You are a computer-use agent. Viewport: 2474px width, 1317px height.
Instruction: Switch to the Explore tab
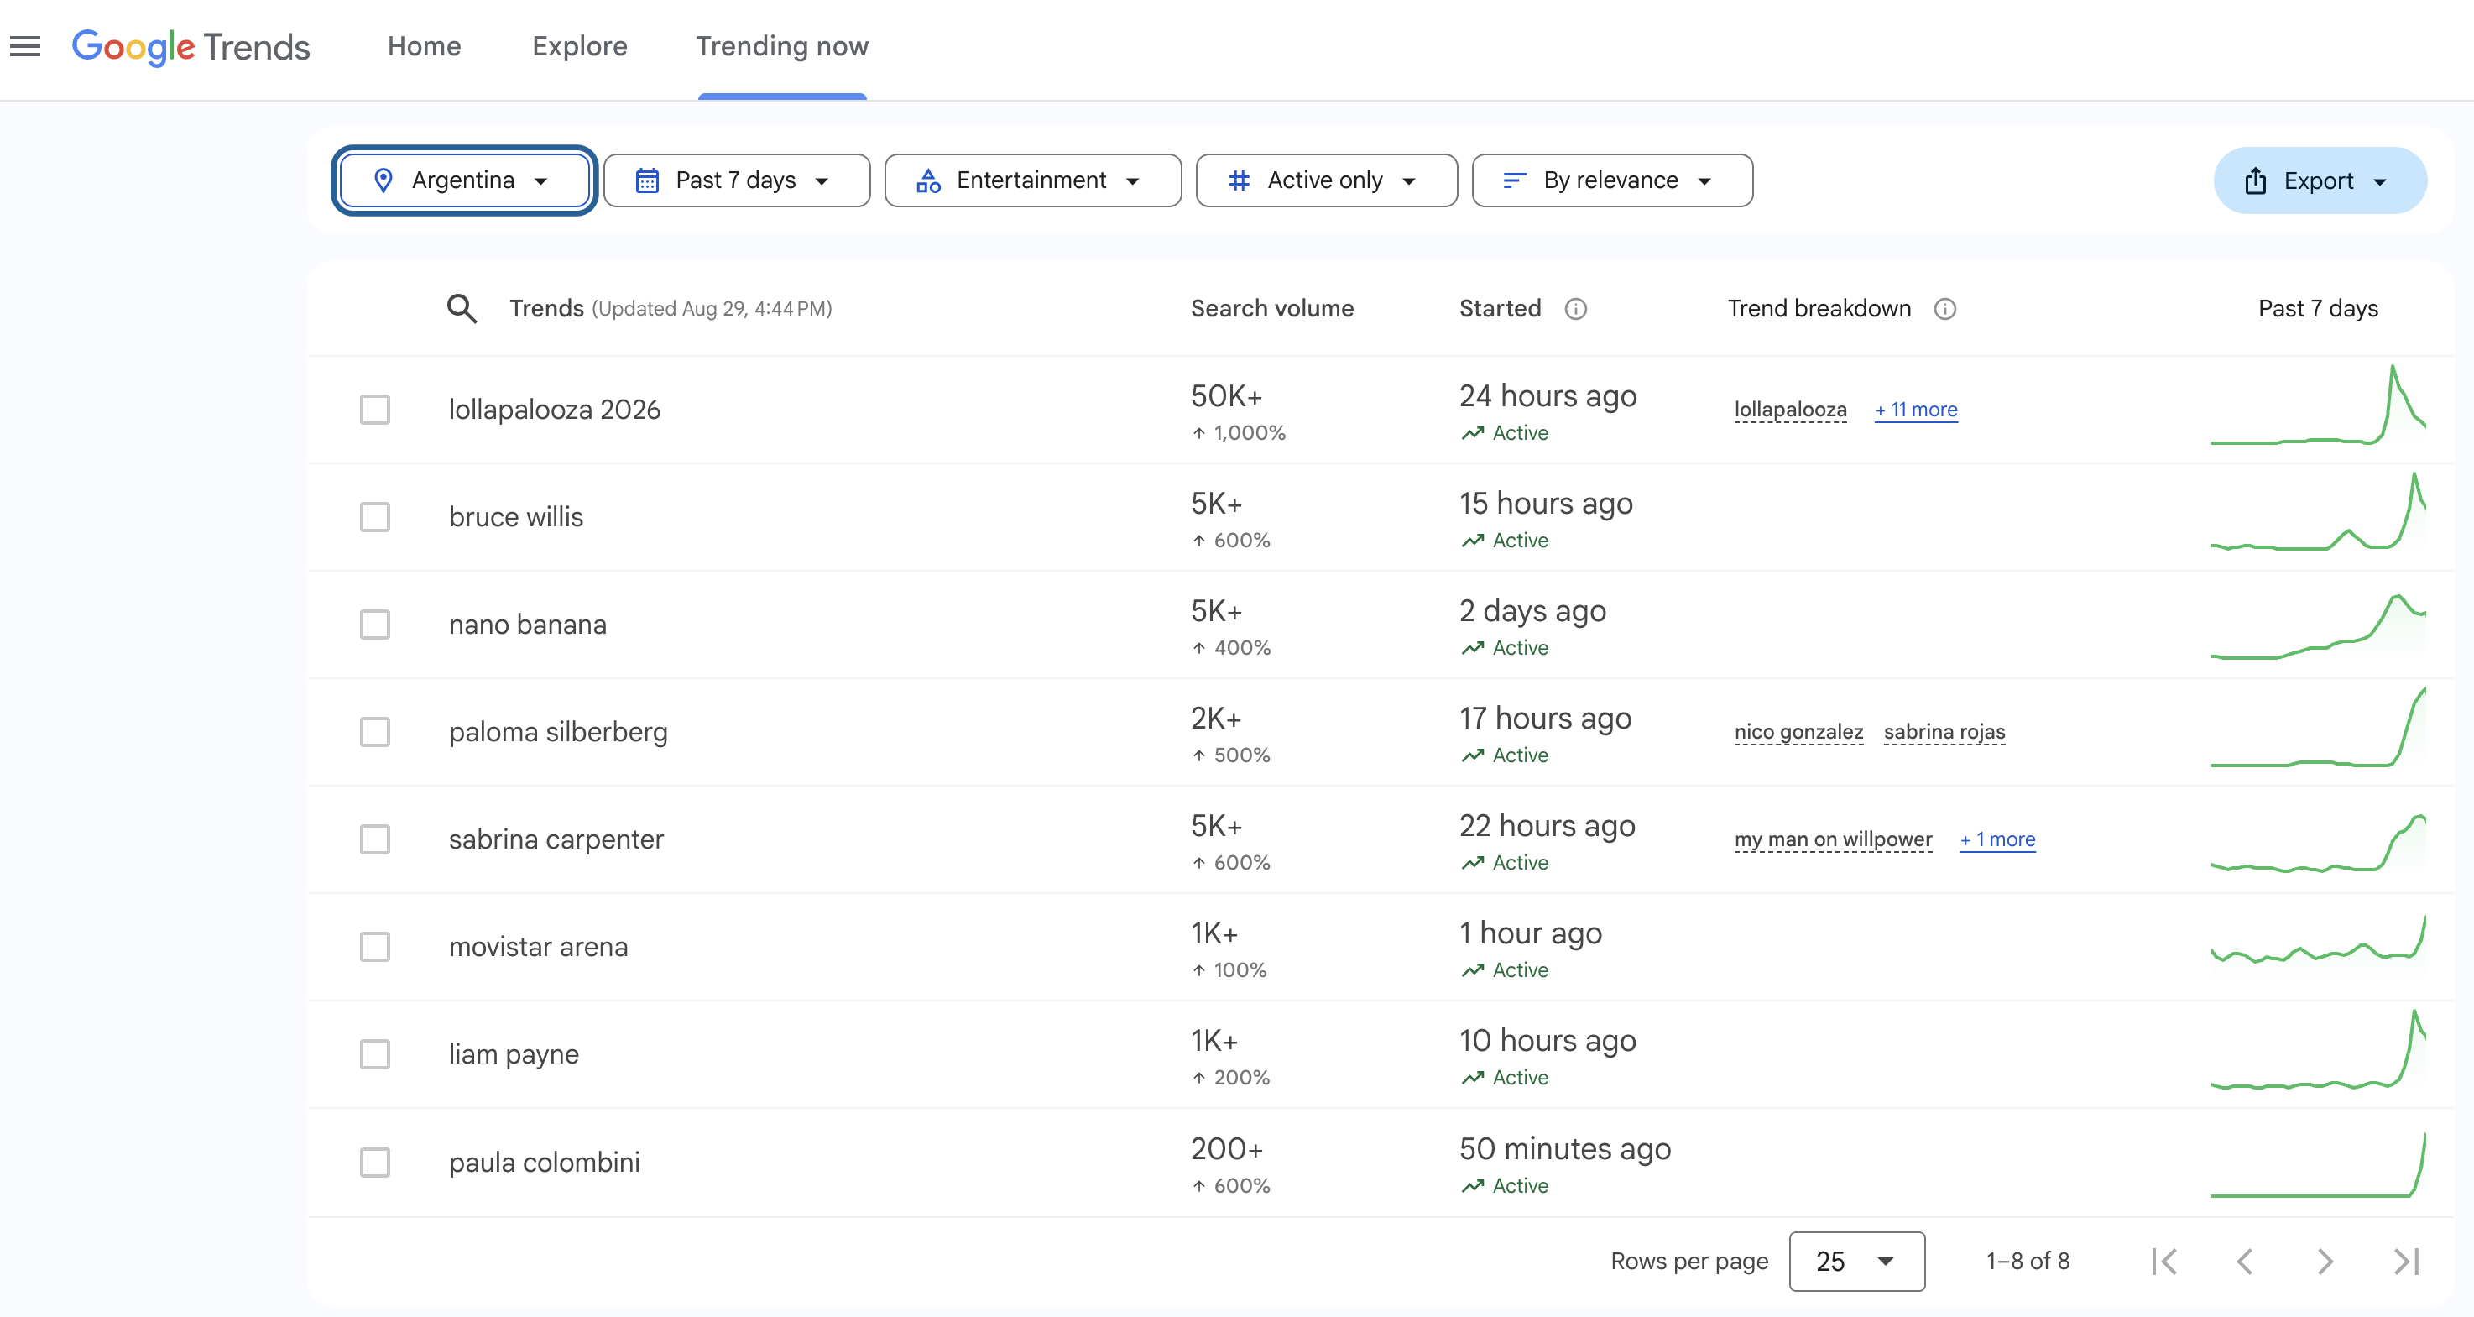click(580, 46)
